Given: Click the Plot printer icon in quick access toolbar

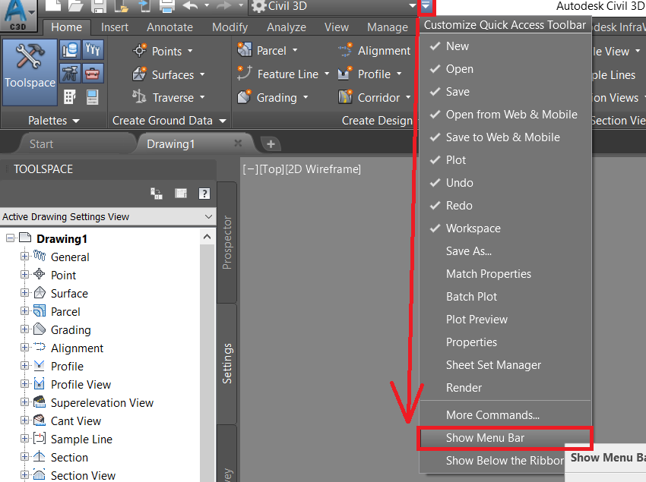Looking at the screenshot, I should 167,6.
